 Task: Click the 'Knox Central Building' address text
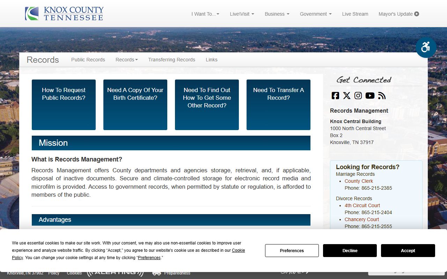(x=356, y=121)
